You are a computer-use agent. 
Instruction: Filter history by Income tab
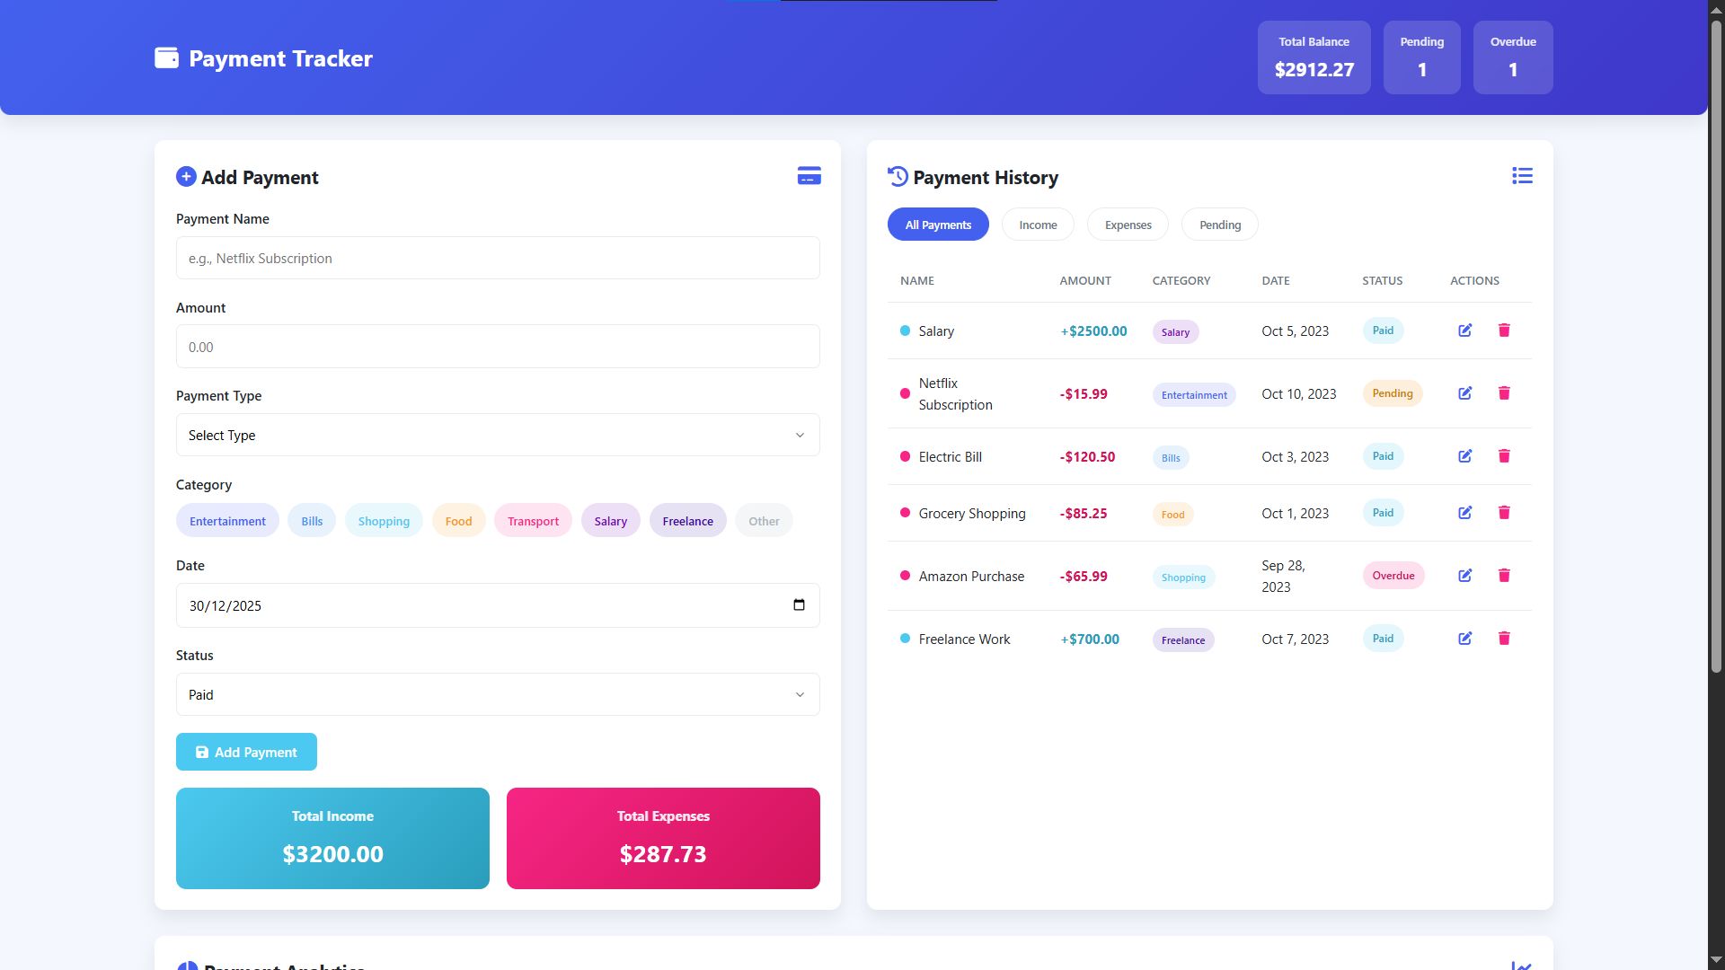(x=1038, y=225)
